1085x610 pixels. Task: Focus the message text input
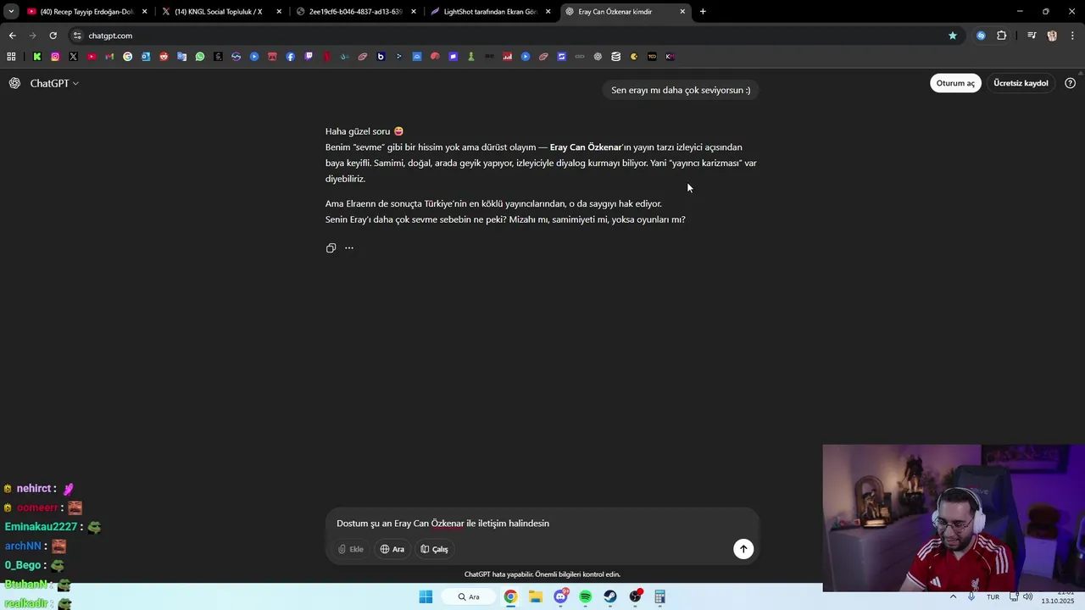(542, 524)
